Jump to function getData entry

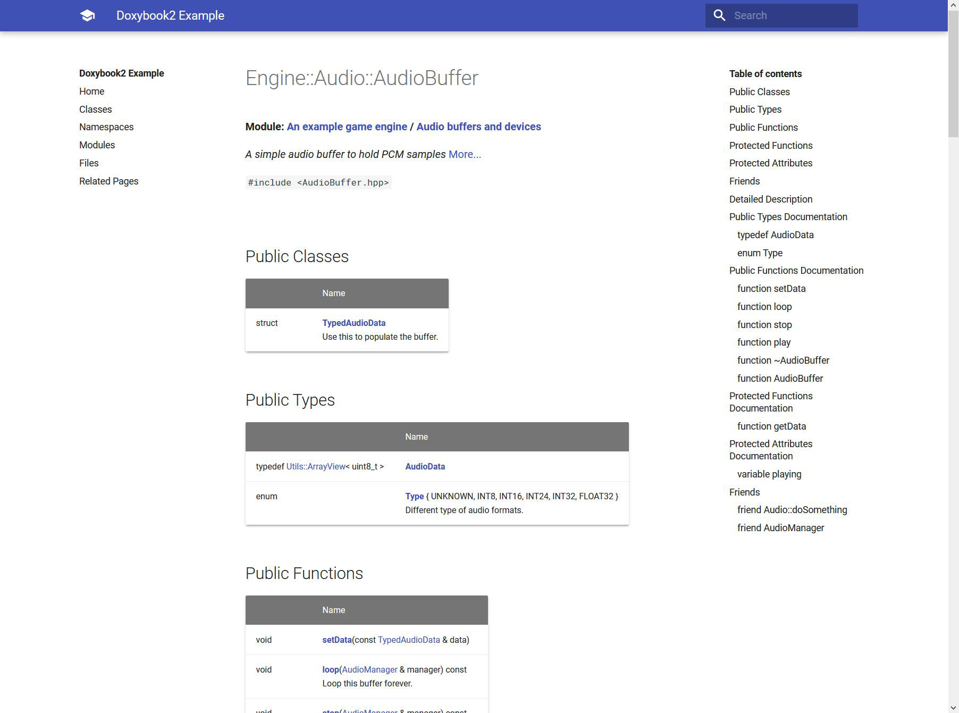[x=771, y=426]
